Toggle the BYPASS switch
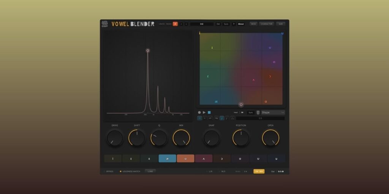This screenshot has width=389, height=194. (x=109, y=172)
